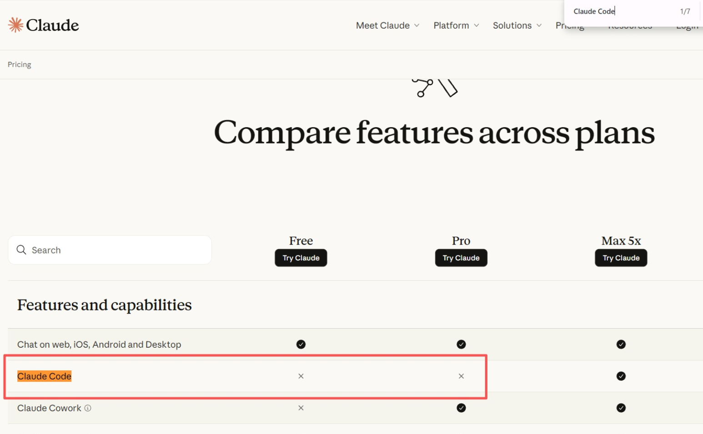Click the Free plan checkmark for Chat on web

pyautogui.click(x=301, y=344)
